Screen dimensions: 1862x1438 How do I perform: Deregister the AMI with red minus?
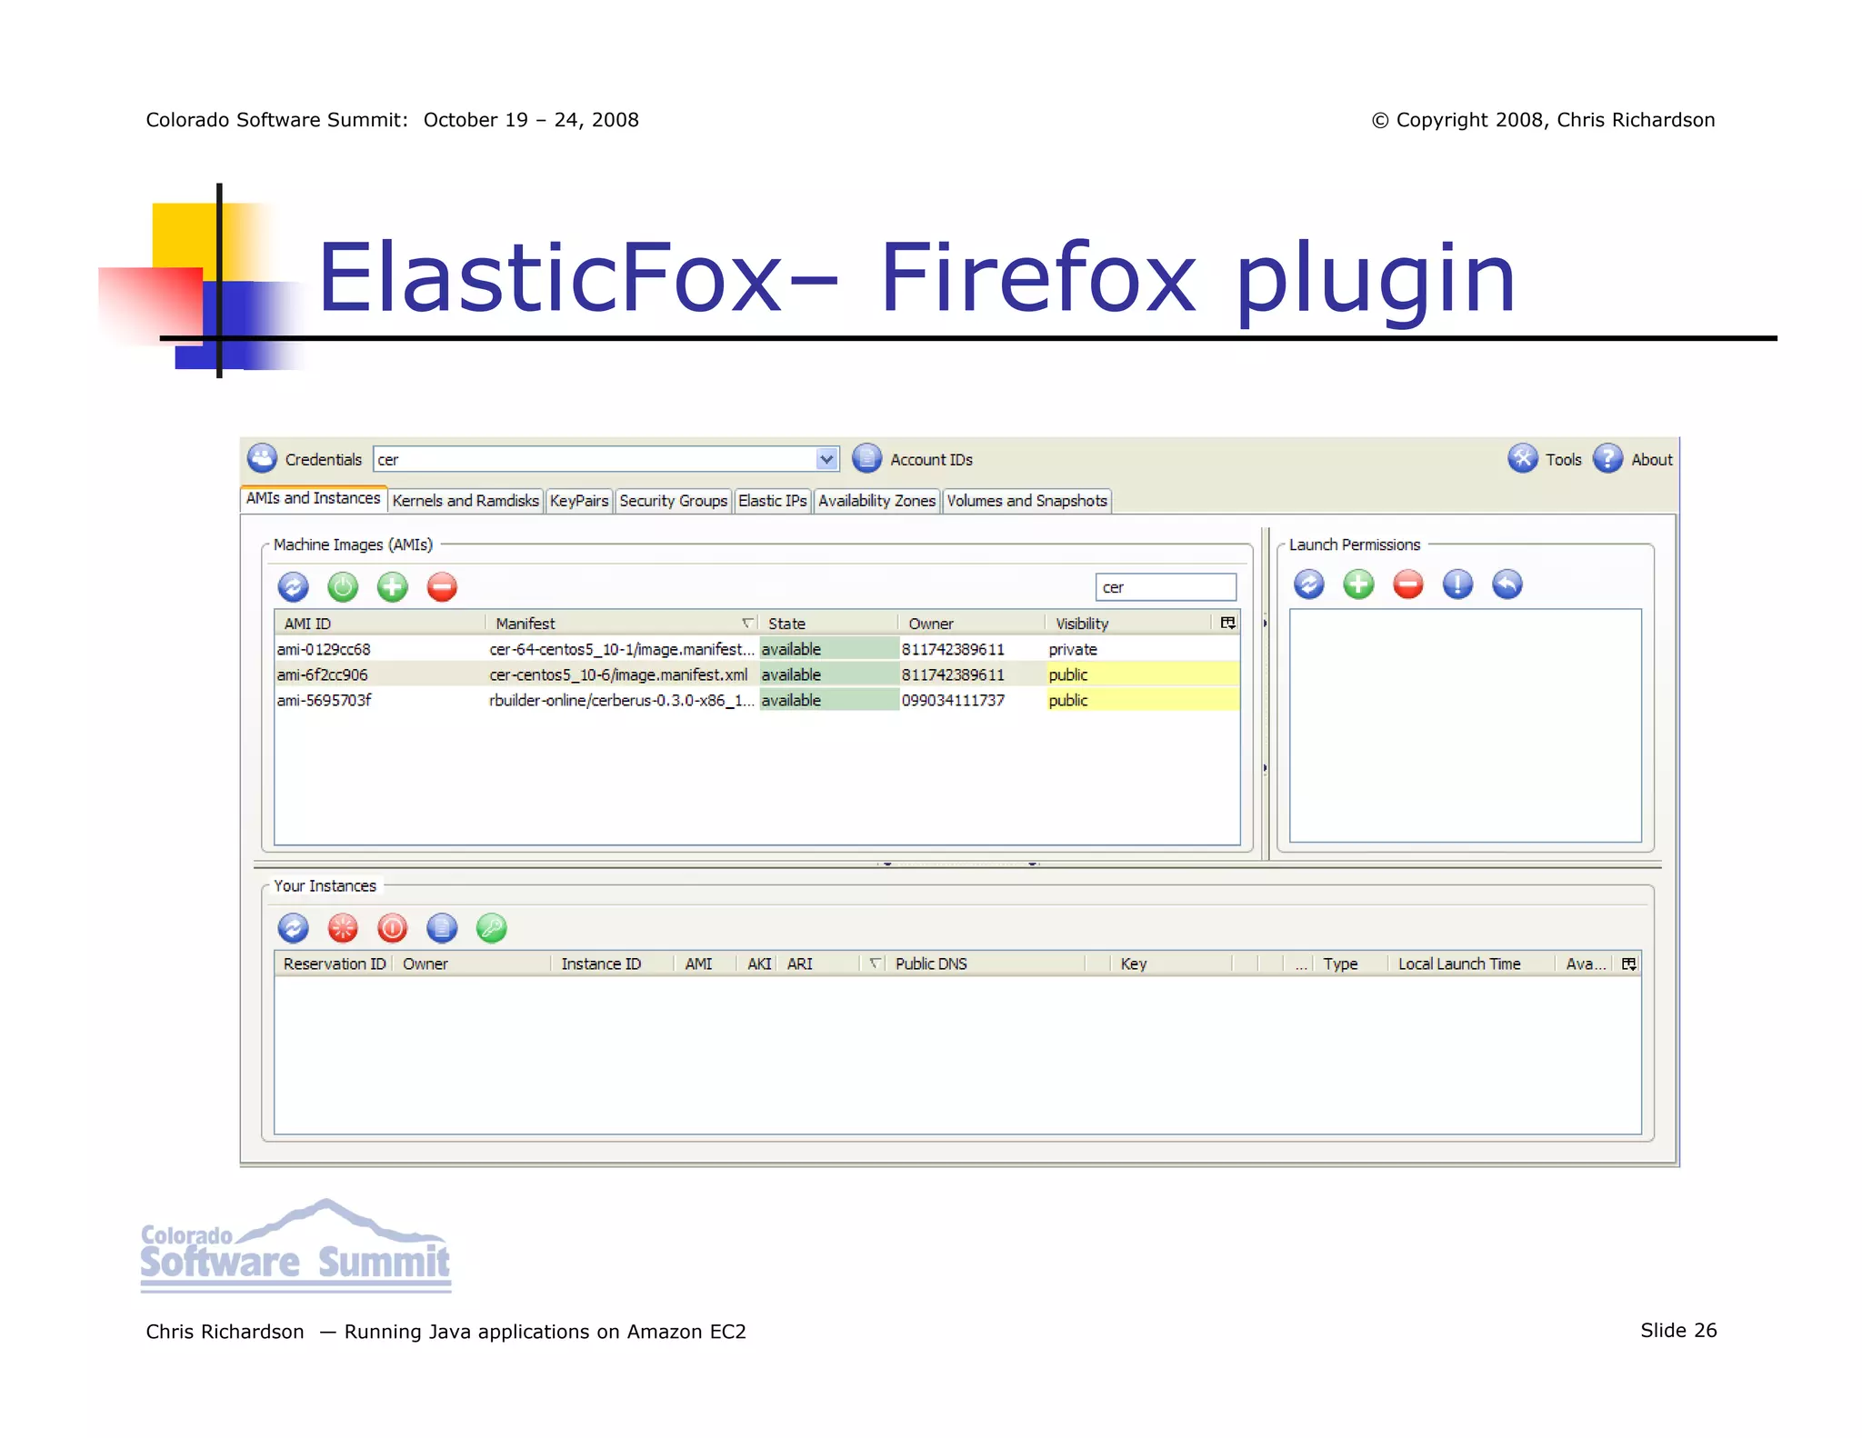click(442, 587)
